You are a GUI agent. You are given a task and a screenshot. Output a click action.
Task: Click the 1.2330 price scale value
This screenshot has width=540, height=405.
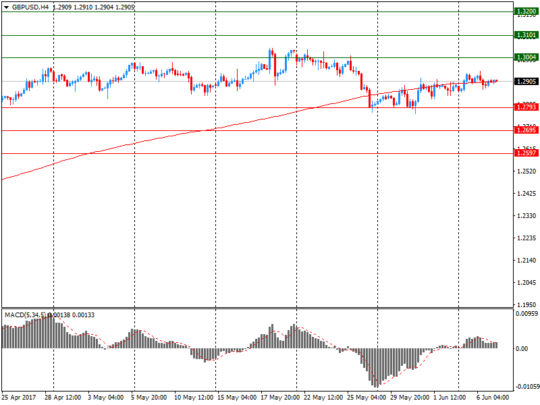click(526, 215)
